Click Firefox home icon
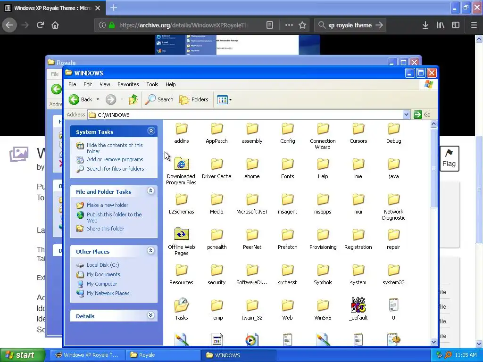 tap(55, 25)
